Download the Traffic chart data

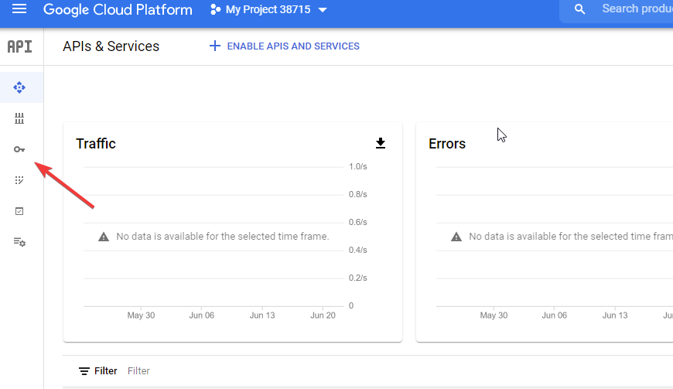380,143
